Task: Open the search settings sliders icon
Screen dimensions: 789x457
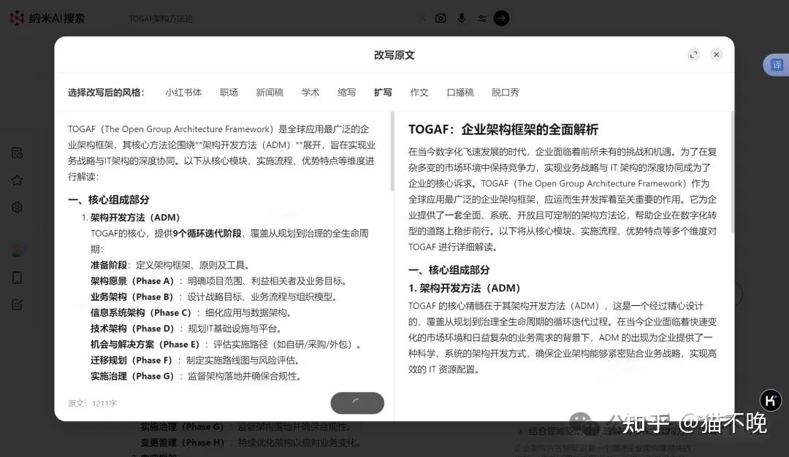Action: (482, 18)
